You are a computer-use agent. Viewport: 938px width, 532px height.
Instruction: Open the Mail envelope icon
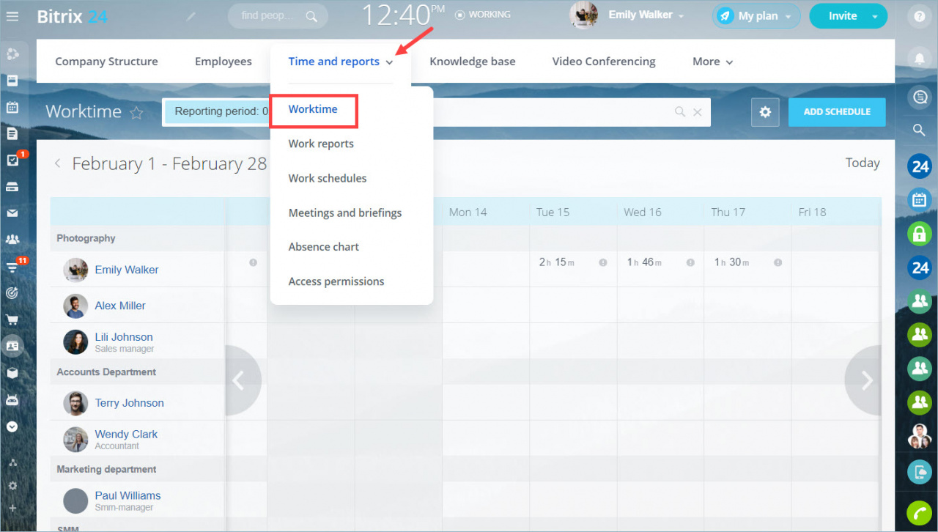(12, 213)
